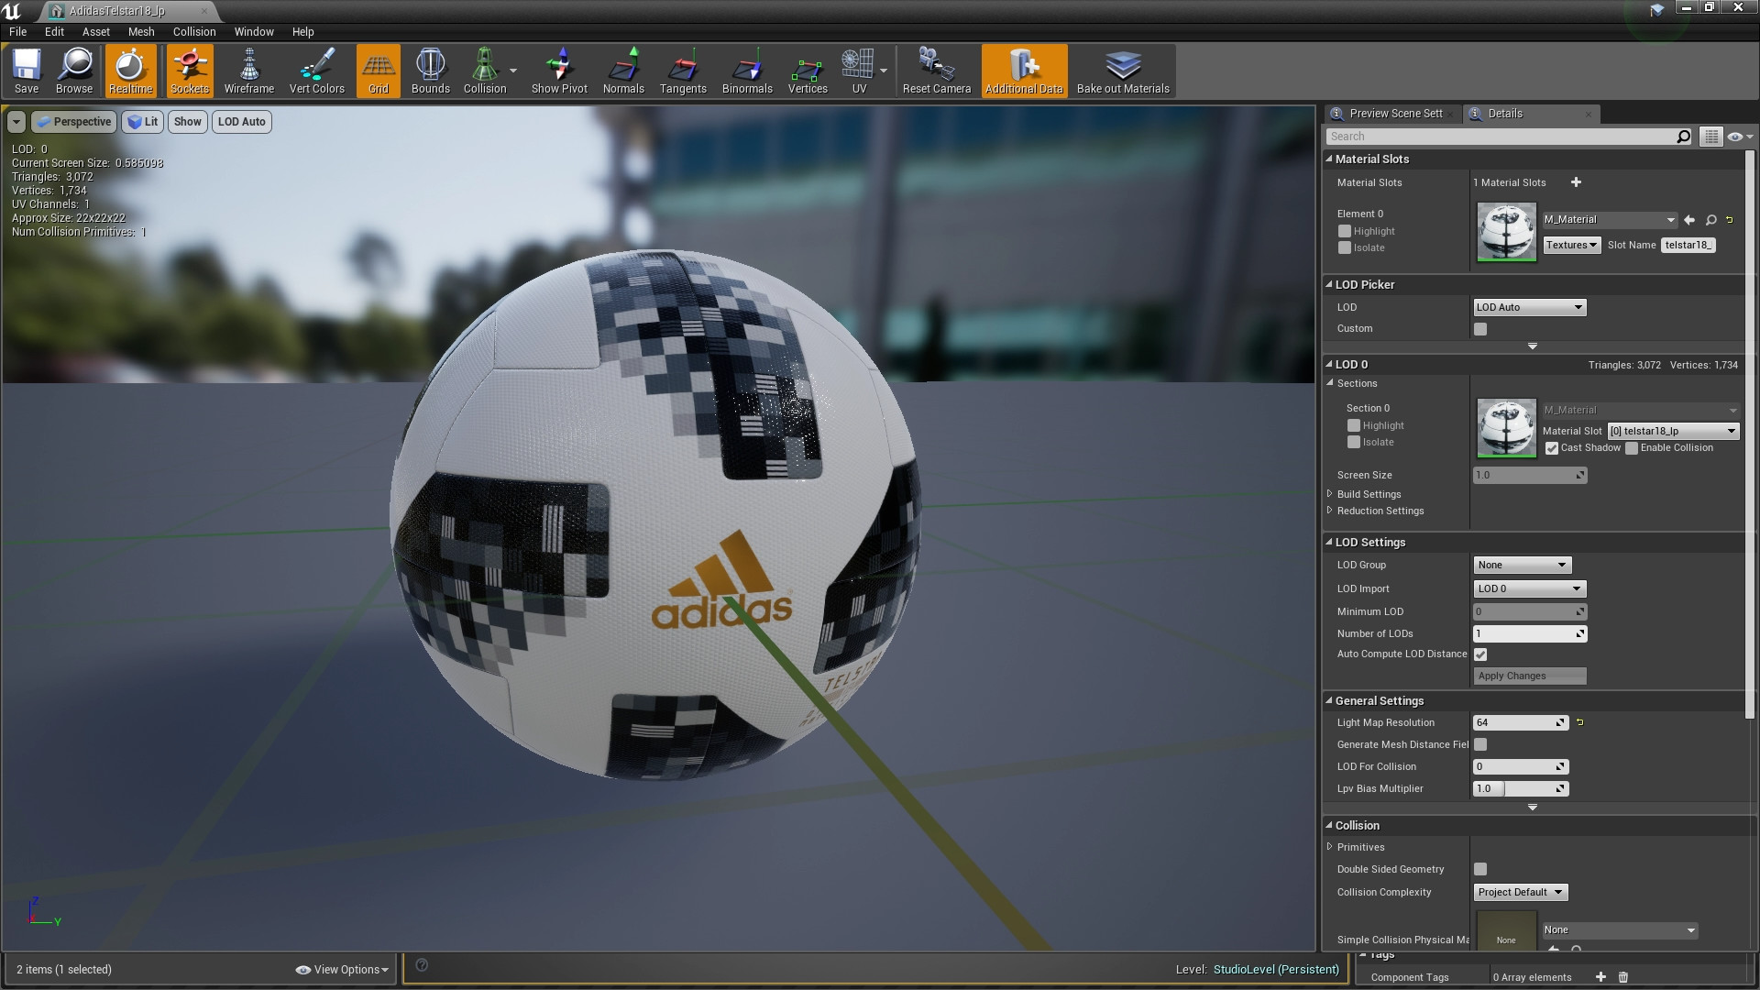Image resolution: width=1760 pixels, height=990 pixels.
Task: Toggle Auto Compute LOD Distance checkbox
Action: click(x=1480, y=654)
